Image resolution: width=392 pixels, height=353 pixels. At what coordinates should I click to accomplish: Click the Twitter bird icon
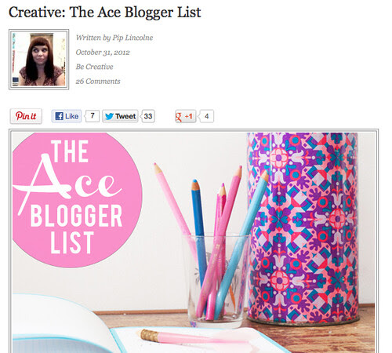tap(109, 116)
